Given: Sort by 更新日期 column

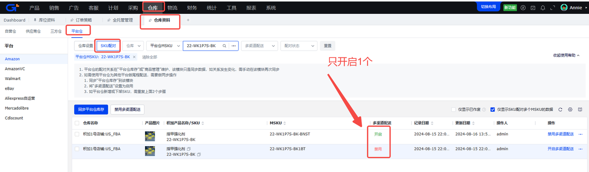Looking at the screenshot, I should click(473, 123).
